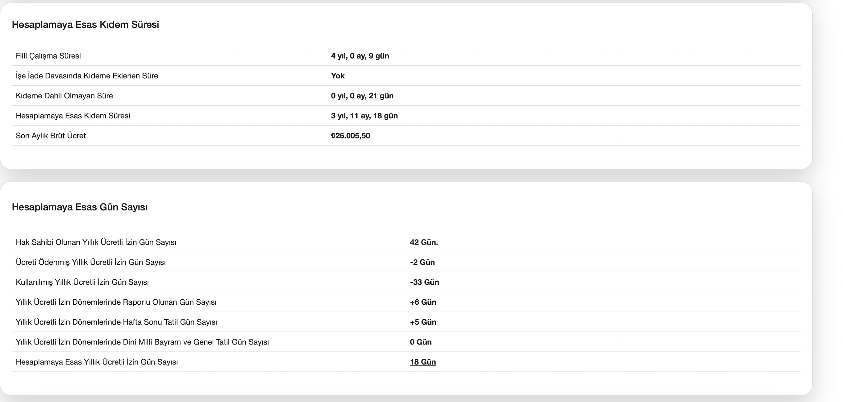Click the Yok value

[x=337, y=76]
